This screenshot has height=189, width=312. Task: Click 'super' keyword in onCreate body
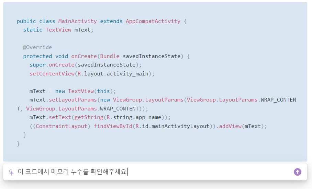tap(37, 65)
